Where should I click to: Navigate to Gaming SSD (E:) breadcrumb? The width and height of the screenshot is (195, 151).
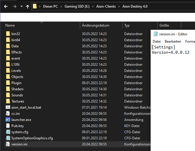(77, 6)
